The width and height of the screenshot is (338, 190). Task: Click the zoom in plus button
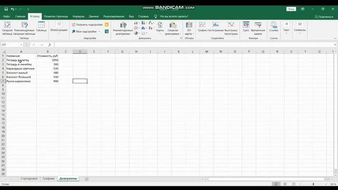(x=326, y=184)
